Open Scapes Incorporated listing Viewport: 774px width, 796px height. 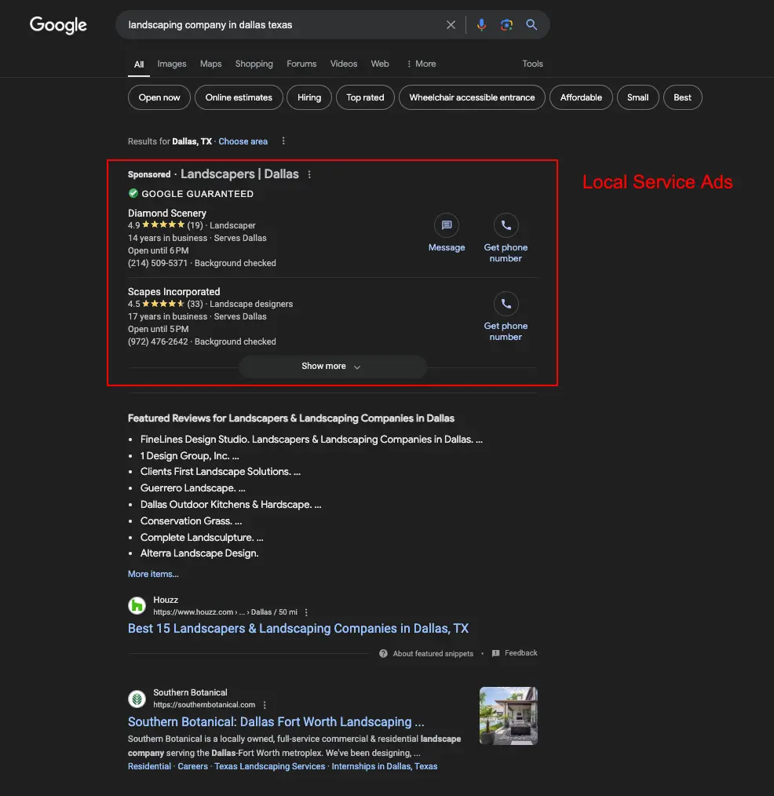pos(174,292)
